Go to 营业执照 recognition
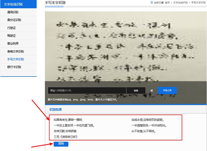The width and height of the screenshot is (207, 151). (x=13, y=43)
